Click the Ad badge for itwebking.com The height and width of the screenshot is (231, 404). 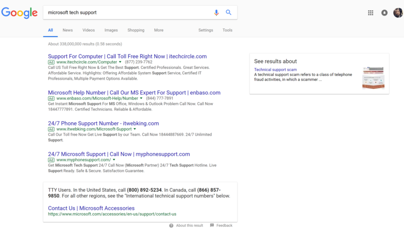(51, 129)
